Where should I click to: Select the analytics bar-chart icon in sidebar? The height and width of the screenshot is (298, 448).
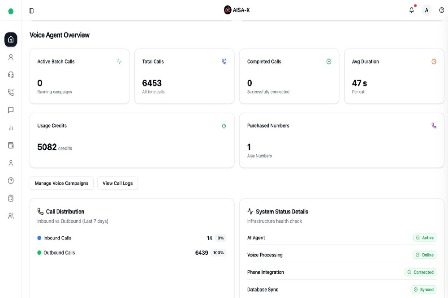pyautogui.click(x=10, y=128)
